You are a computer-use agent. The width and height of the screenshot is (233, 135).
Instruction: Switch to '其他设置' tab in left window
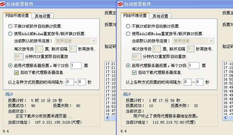pos(43,16)
